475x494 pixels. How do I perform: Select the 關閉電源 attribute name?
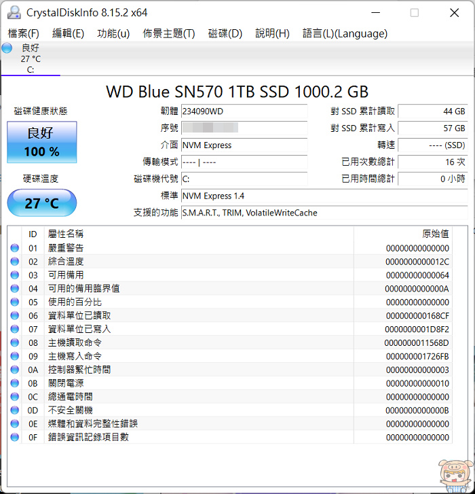coord(66,383)
